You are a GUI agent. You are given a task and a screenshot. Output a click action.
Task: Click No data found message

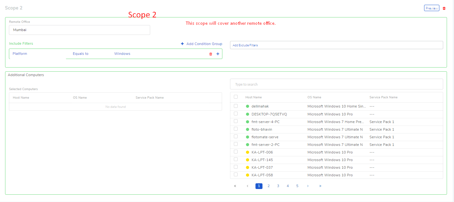[115, 107]
